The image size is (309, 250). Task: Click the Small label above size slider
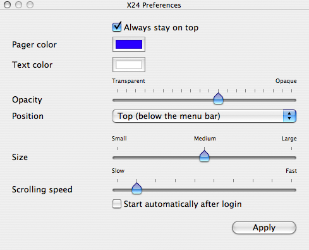coord(119,139)
